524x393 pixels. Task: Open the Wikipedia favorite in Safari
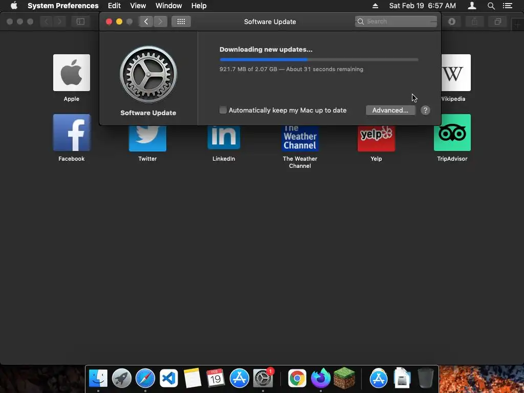coord(456,73)
